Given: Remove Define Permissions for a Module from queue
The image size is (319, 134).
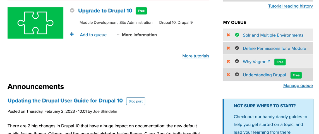Looking at the screenshot, I should coord(228,48).
